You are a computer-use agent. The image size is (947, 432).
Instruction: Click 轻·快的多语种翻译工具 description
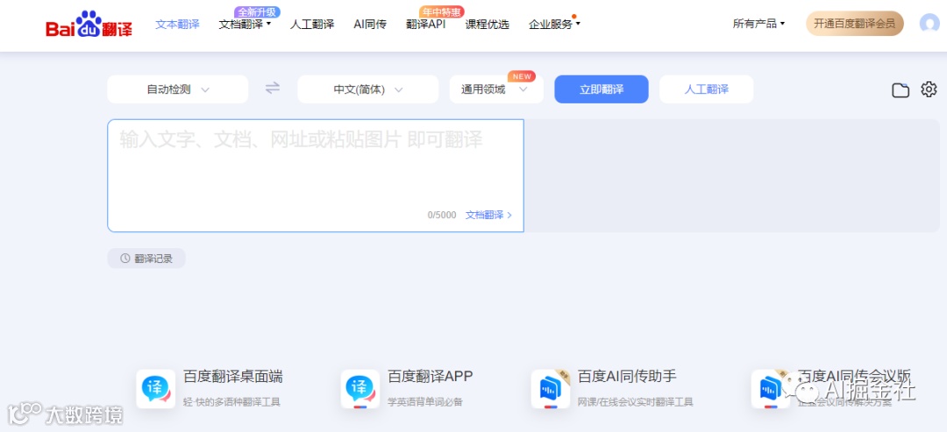point(231,402)
